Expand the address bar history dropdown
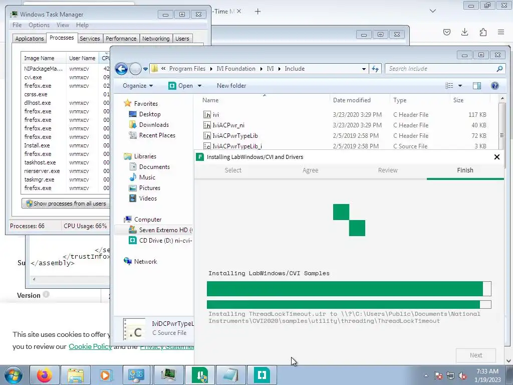 tap(364, 69)
